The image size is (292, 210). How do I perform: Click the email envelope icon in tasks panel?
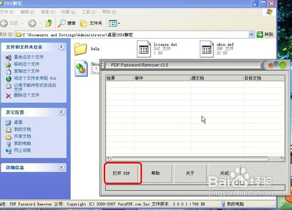[8, 86]
